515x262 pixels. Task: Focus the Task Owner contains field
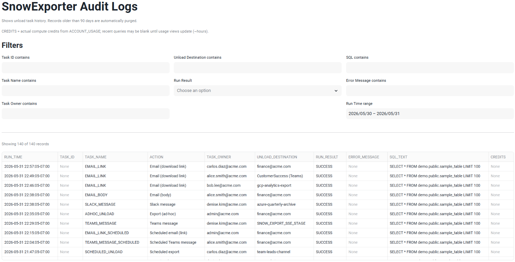(x=85, y=114)
